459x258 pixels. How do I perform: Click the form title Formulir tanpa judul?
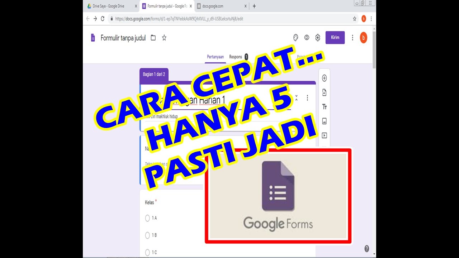(123, 38)
